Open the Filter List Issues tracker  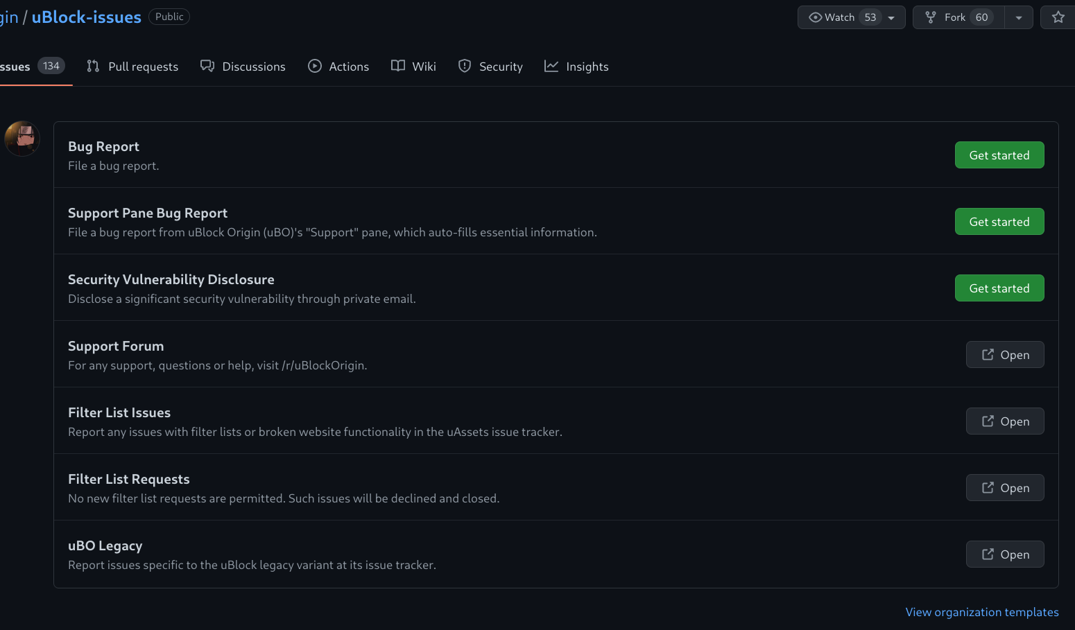click(x=1005, y=421)
